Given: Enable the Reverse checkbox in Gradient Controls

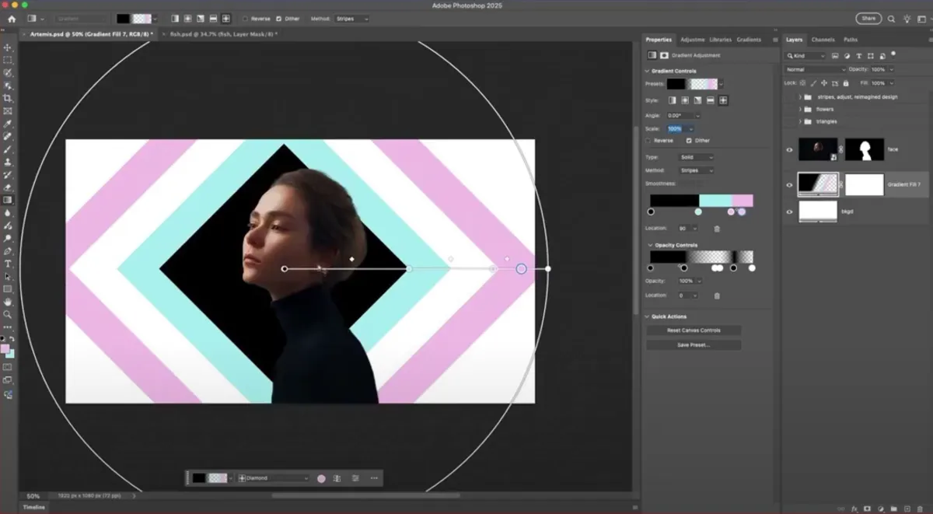Looking at the screenshot, I should (648, 140).
